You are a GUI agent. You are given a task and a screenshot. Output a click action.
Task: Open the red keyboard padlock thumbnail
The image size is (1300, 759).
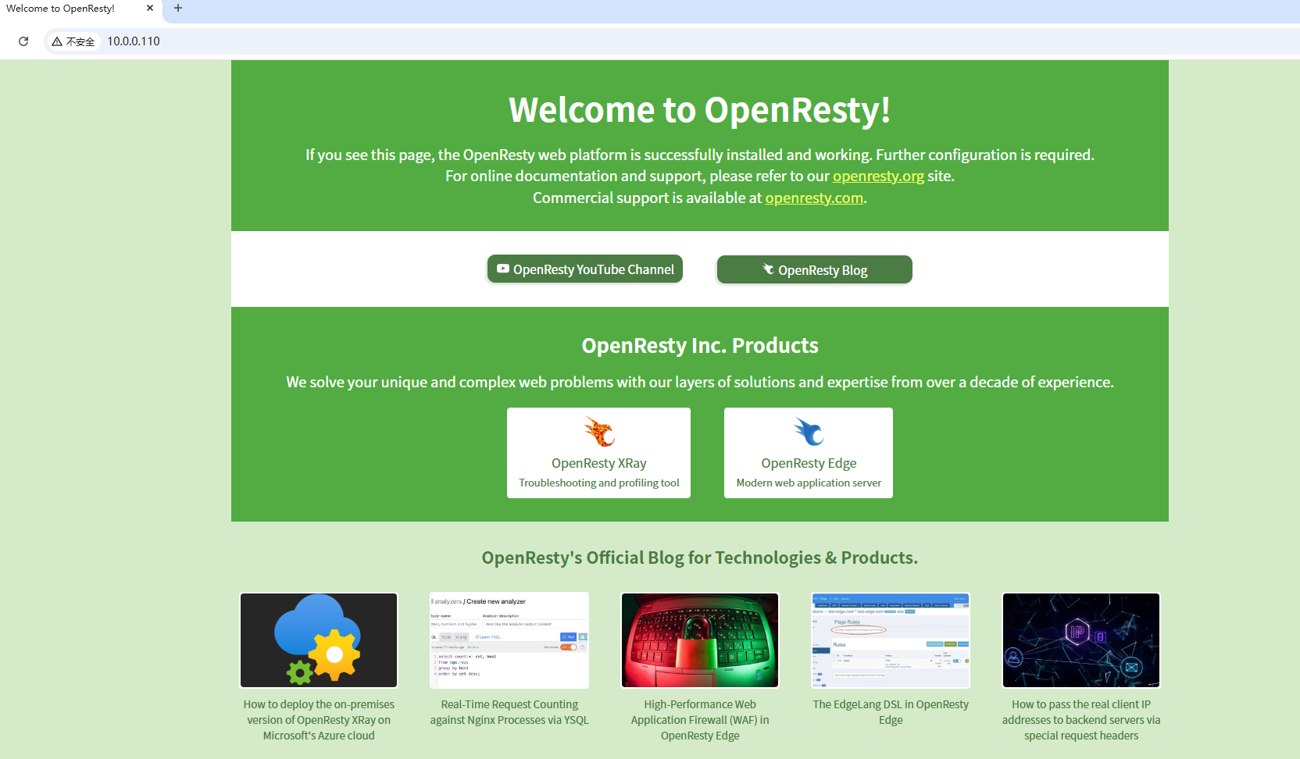700,640
